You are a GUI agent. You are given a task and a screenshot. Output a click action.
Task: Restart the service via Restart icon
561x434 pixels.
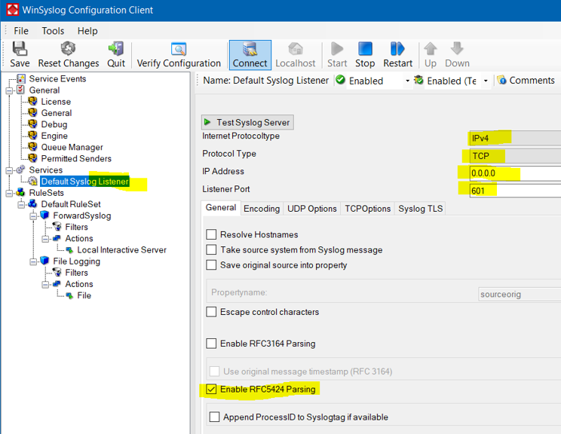[x=397, y=49]
